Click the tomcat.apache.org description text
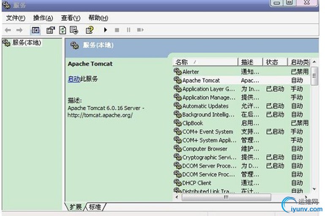 (100, 115)
